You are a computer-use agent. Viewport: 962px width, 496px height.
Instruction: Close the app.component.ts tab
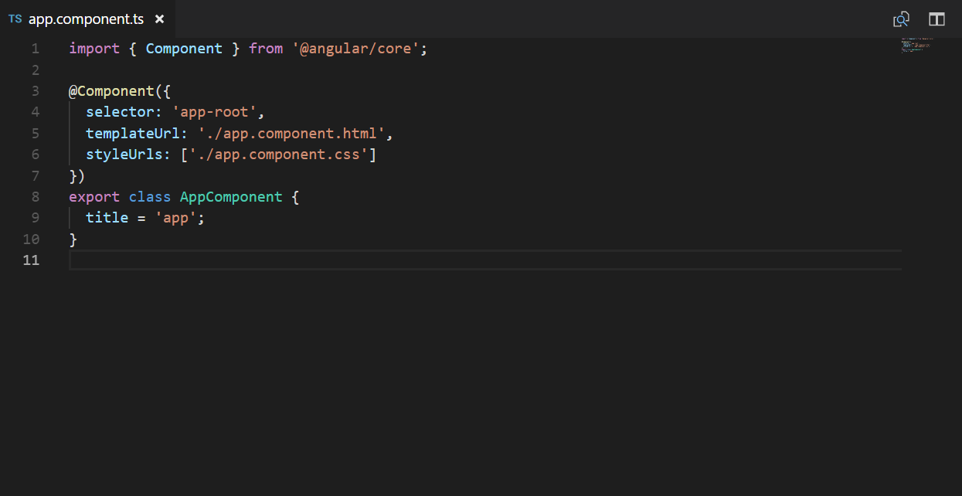pos(159,19)
